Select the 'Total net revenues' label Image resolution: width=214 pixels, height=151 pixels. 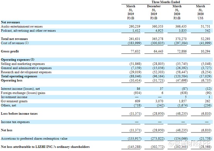(14, 39)
